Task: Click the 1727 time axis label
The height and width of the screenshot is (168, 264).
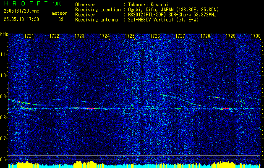Action: pyautogui.click(x=180, y=36)
